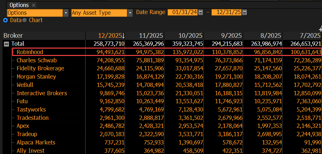Click Ally Invest value 364,982
322x154 pixels.
click(x=154, y=151)
